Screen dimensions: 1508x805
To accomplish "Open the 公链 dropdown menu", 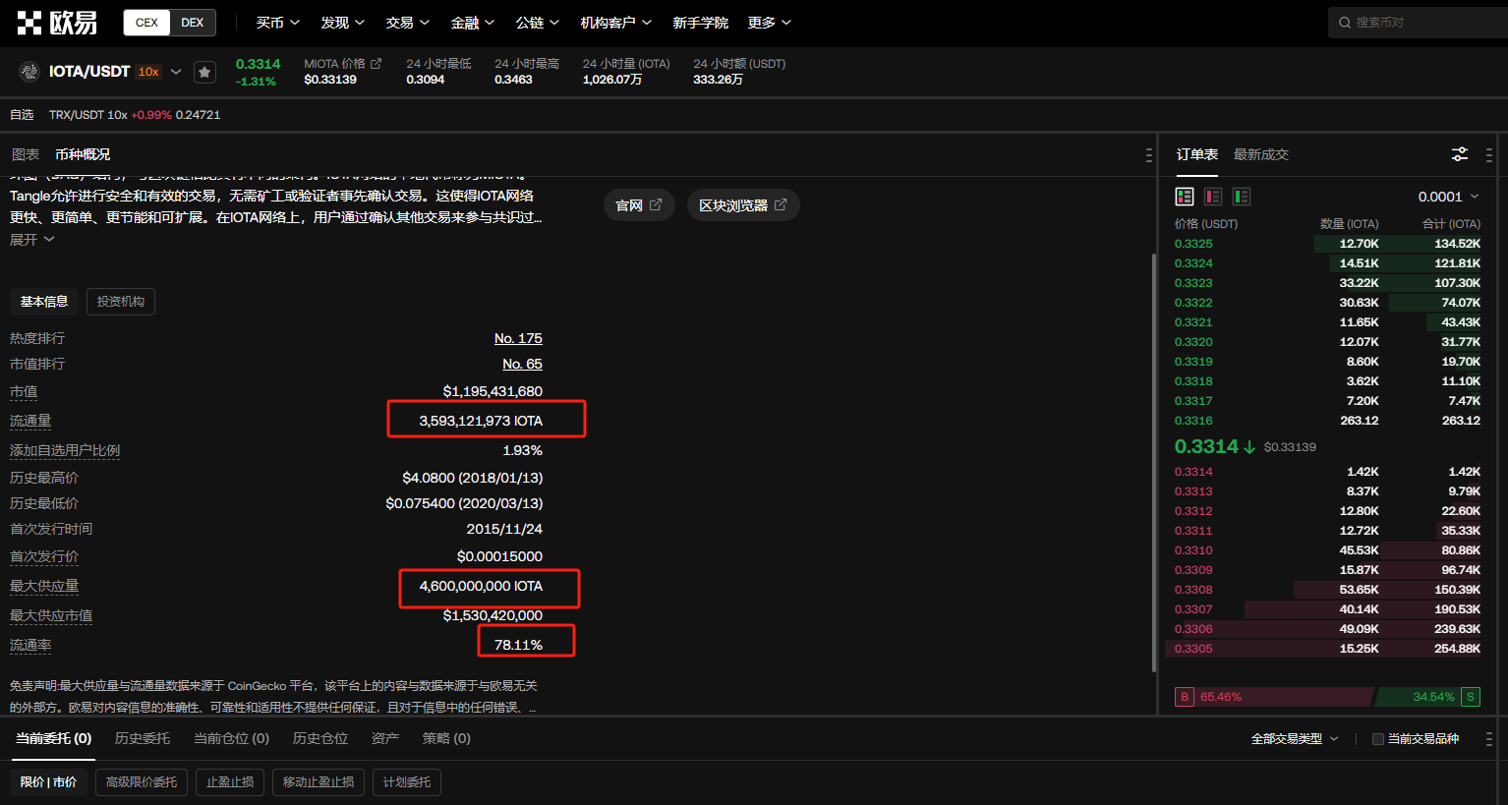I will click(x=538, y=23).
